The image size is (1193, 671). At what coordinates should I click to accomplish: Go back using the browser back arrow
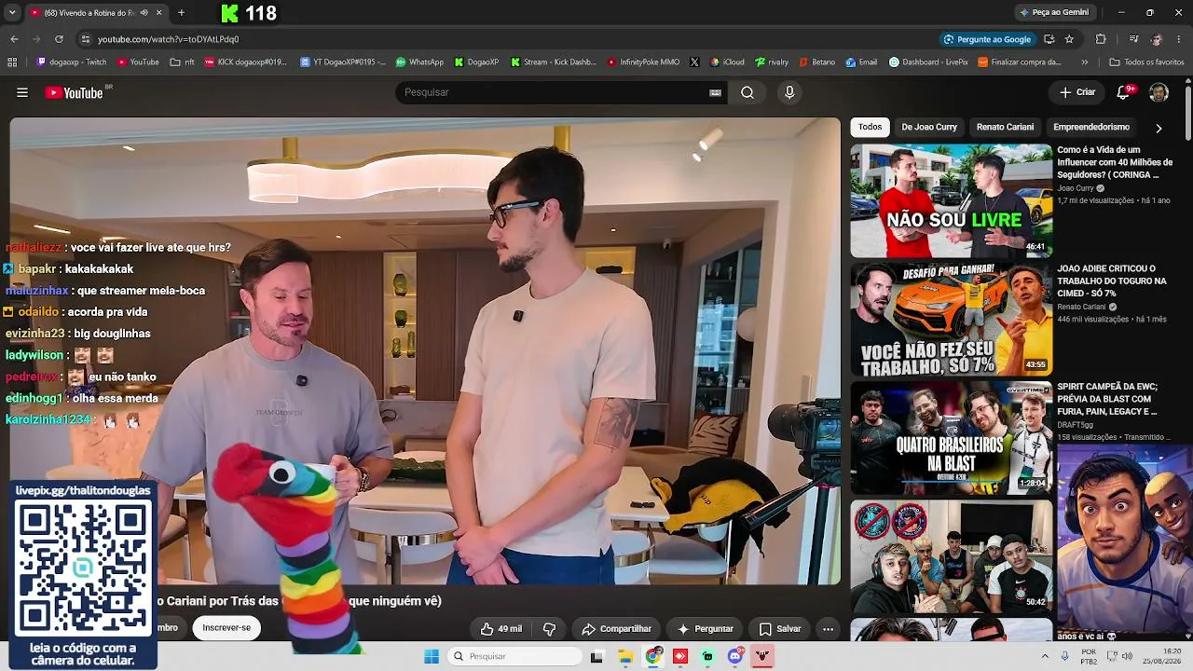[14, 39]
